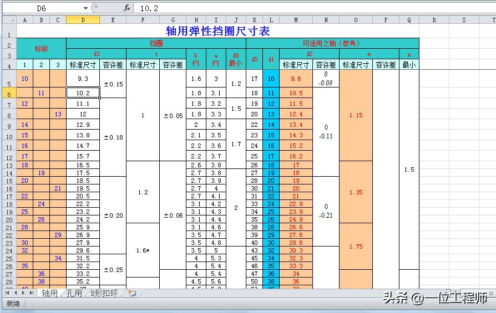The height and width of the screenshot is (313, 496).
Task: Click the red 1.75 cell in column O
Action: (356, 247)
